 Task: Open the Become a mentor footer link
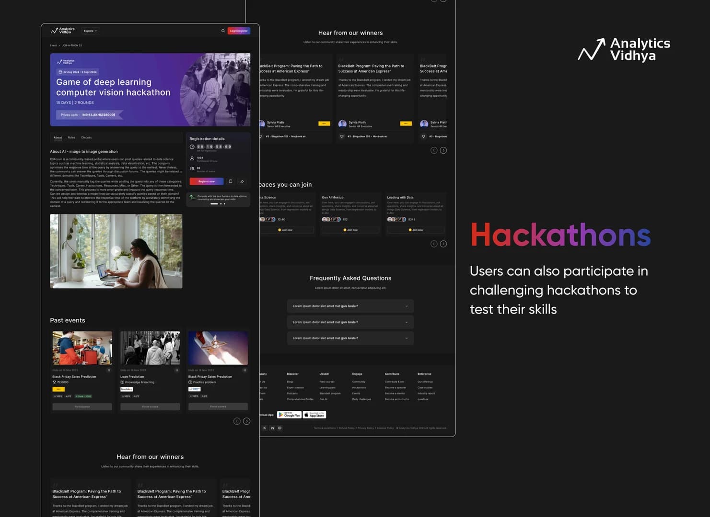[x=395, y=393]
